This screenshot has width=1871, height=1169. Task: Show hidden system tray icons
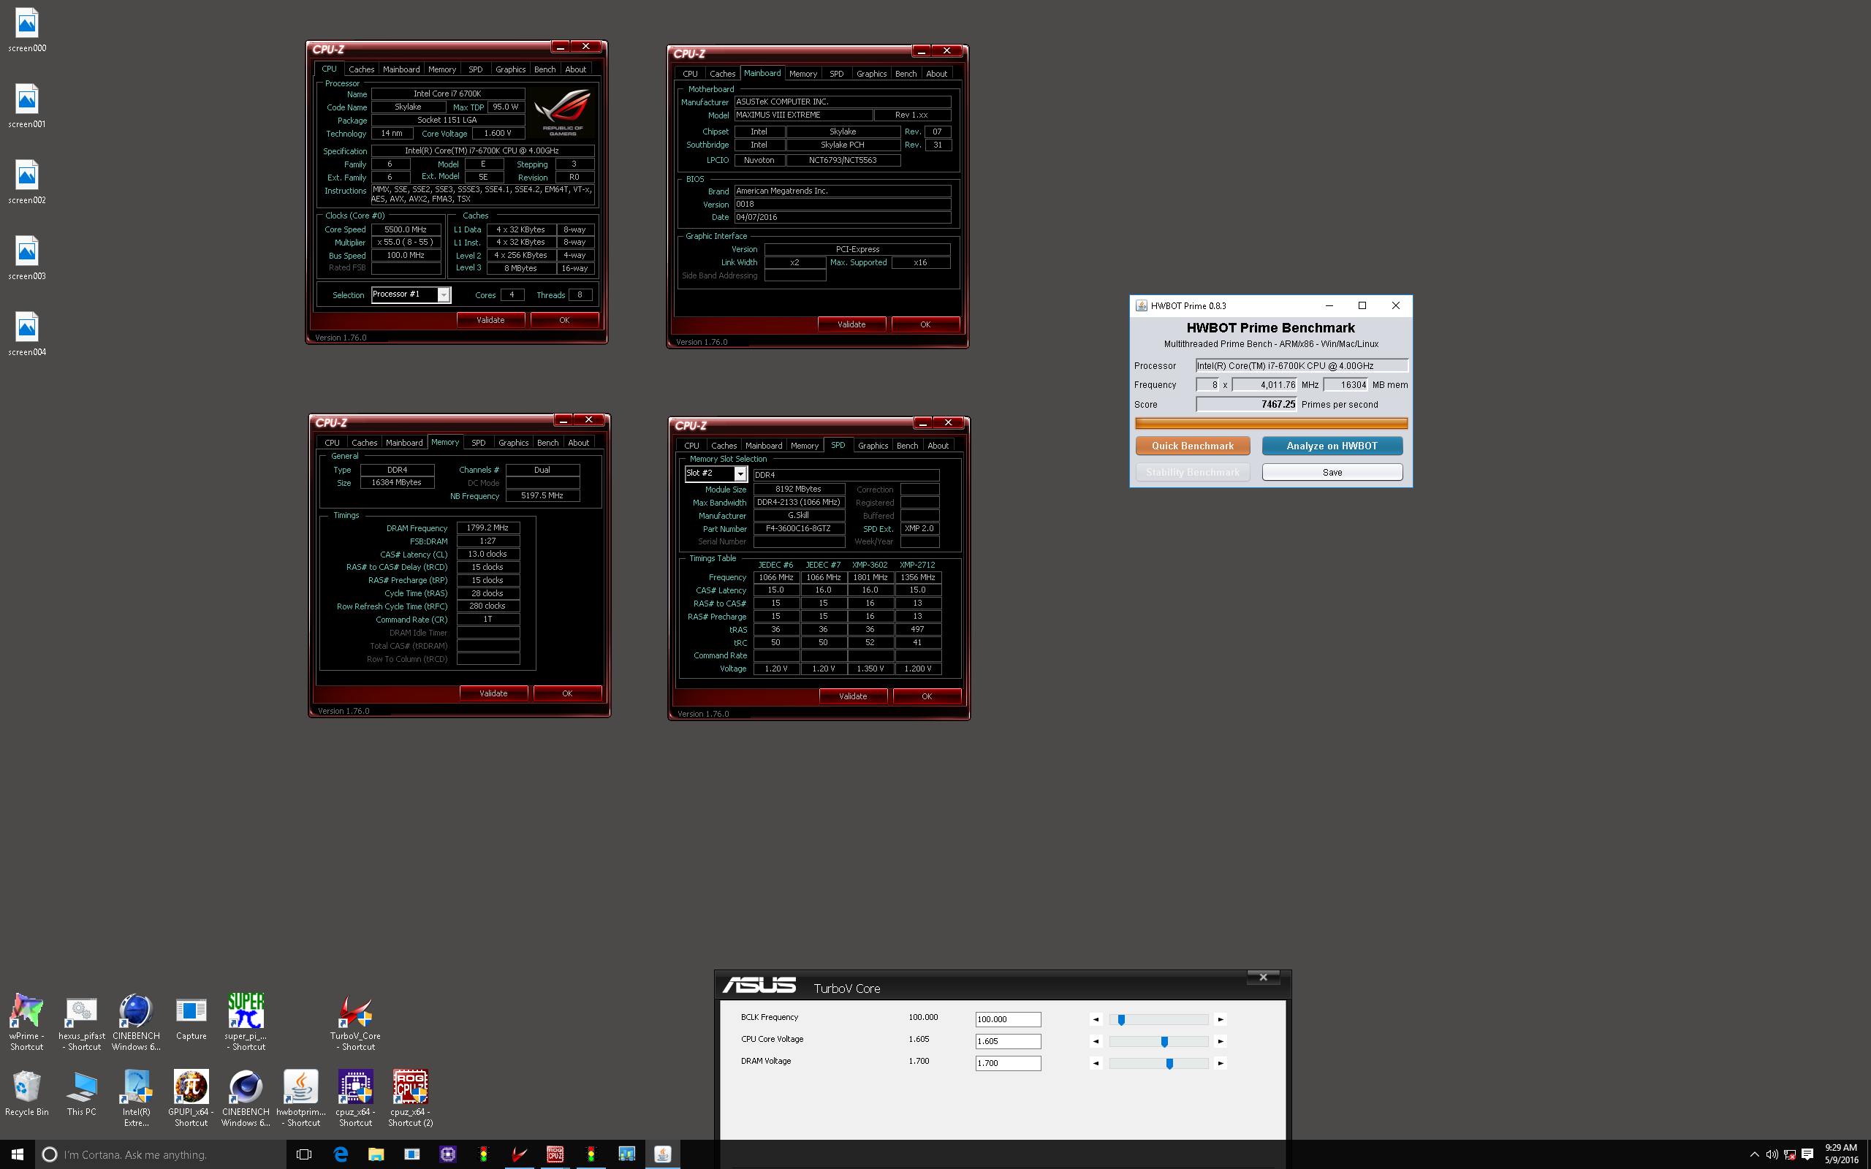click(1754, 1155)
